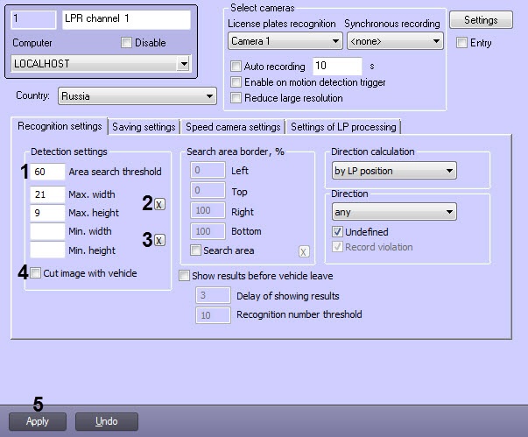Switch to the Saving settings tab
The height and width of the screenshot is (437, 528).
click(x=144, y=127)
